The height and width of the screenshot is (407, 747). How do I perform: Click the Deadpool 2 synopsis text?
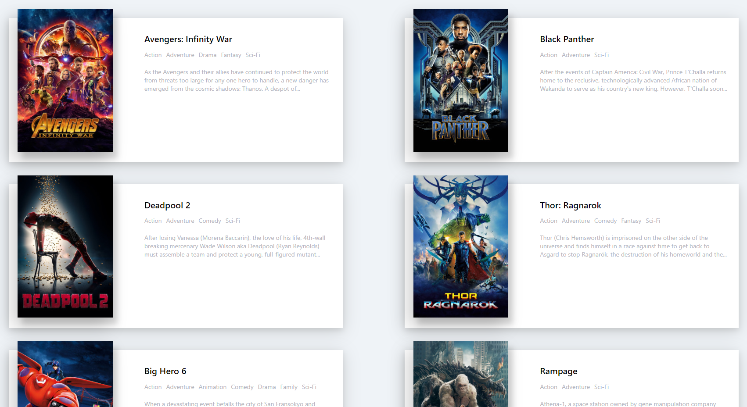(235, 246)
